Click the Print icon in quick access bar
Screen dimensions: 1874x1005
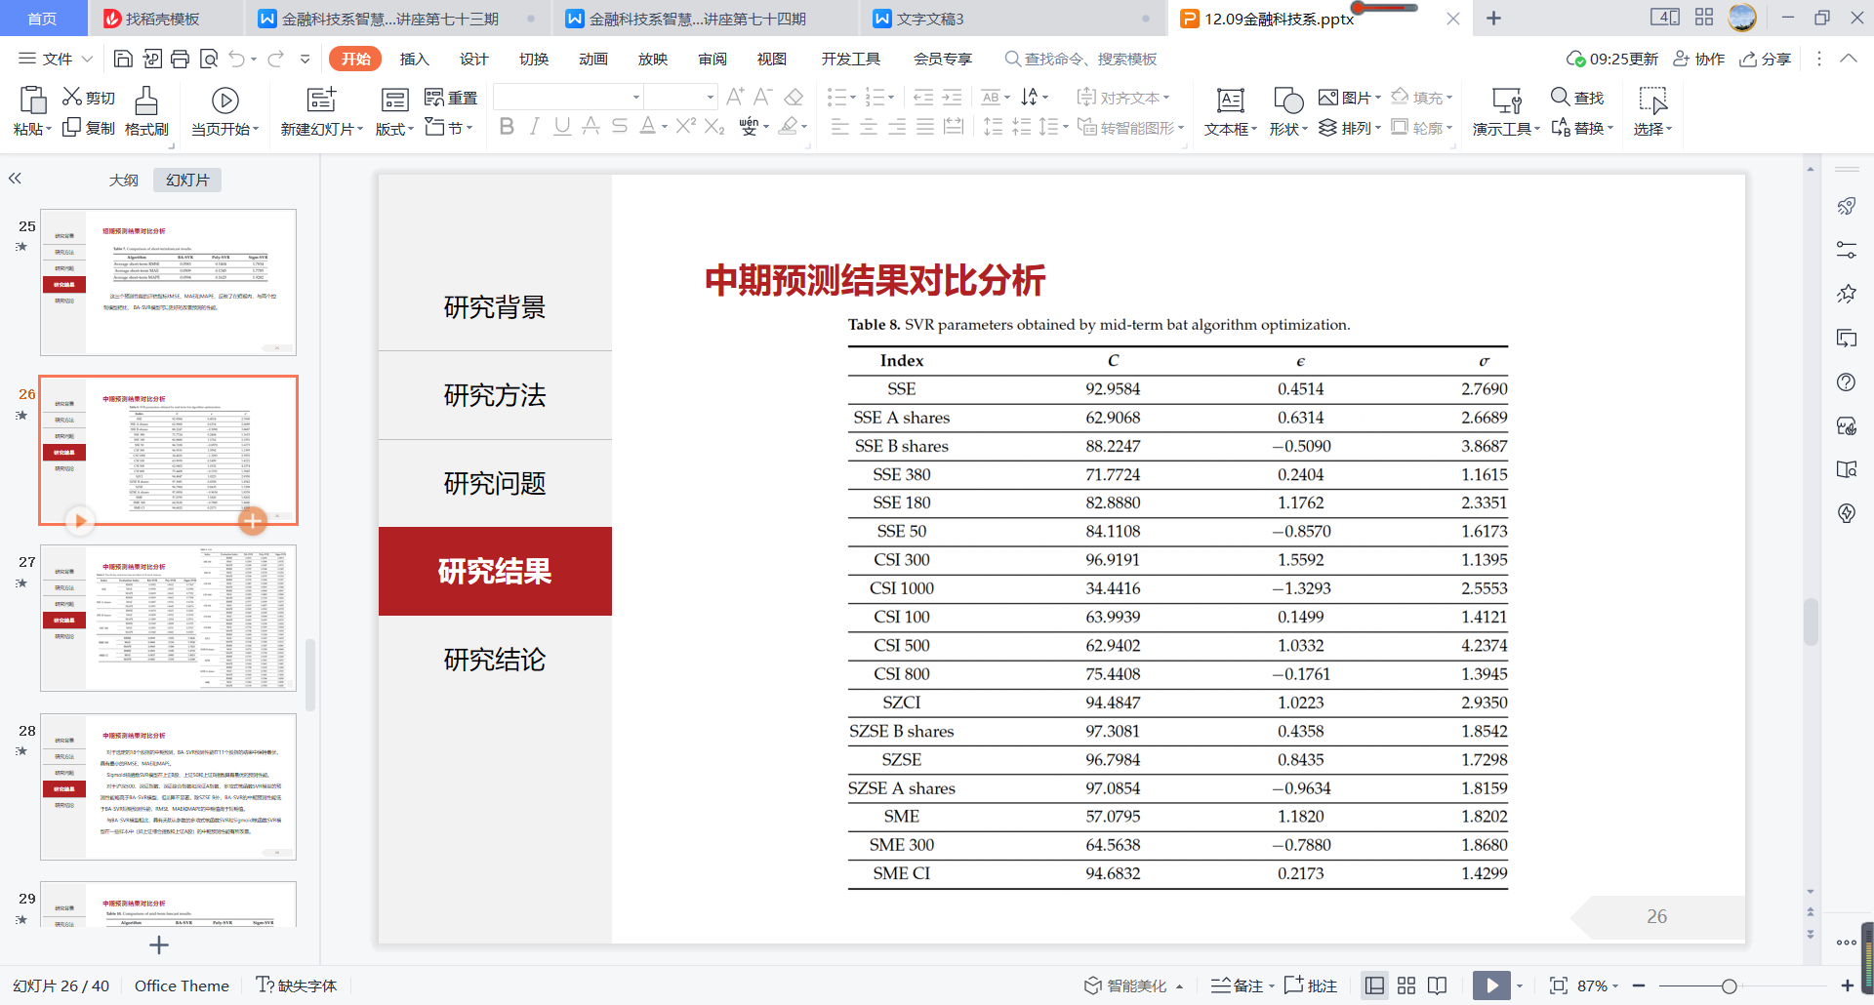[x=180, y=60]
